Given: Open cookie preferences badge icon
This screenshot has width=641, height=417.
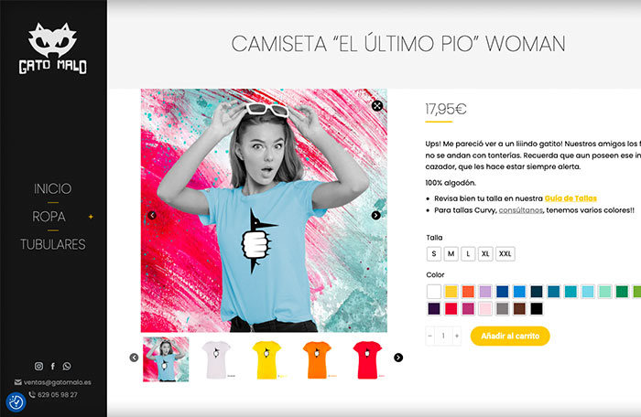Looking at the screenshot, I should tap(16, 401).
